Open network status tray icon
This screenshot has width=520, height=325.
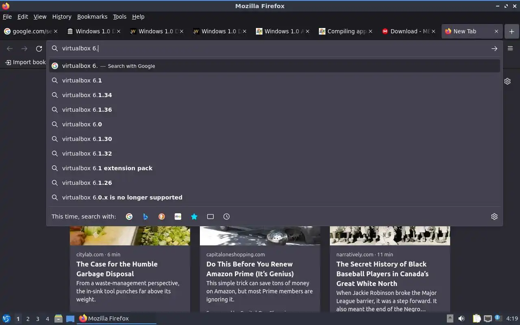[x=488, y=318]
